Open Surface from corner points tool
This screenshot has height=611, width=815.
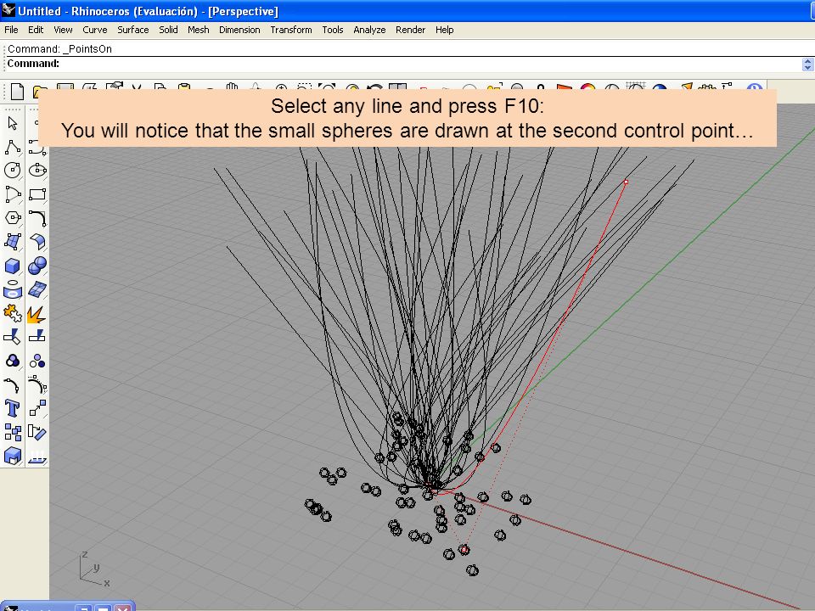(13, 242)
